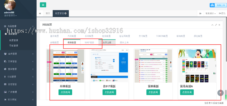Open 简易商城A preview thumbnail
The image size is (227, 106).
(197, 66)
